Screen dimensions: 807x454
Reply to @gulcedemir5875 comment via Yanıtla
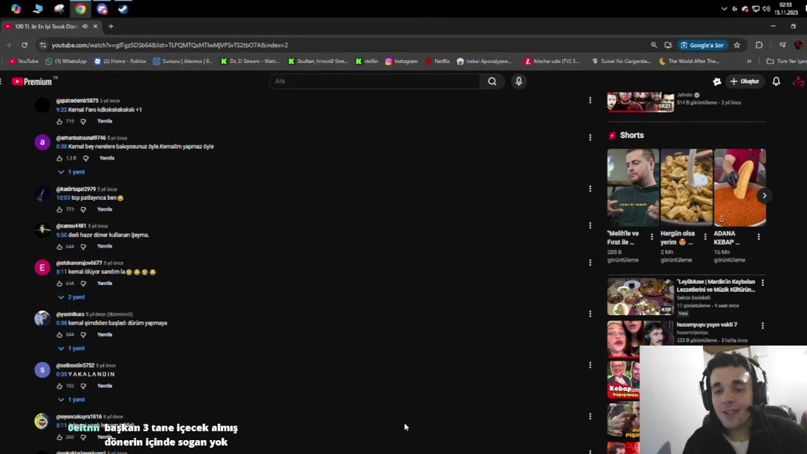pos(105,121)
